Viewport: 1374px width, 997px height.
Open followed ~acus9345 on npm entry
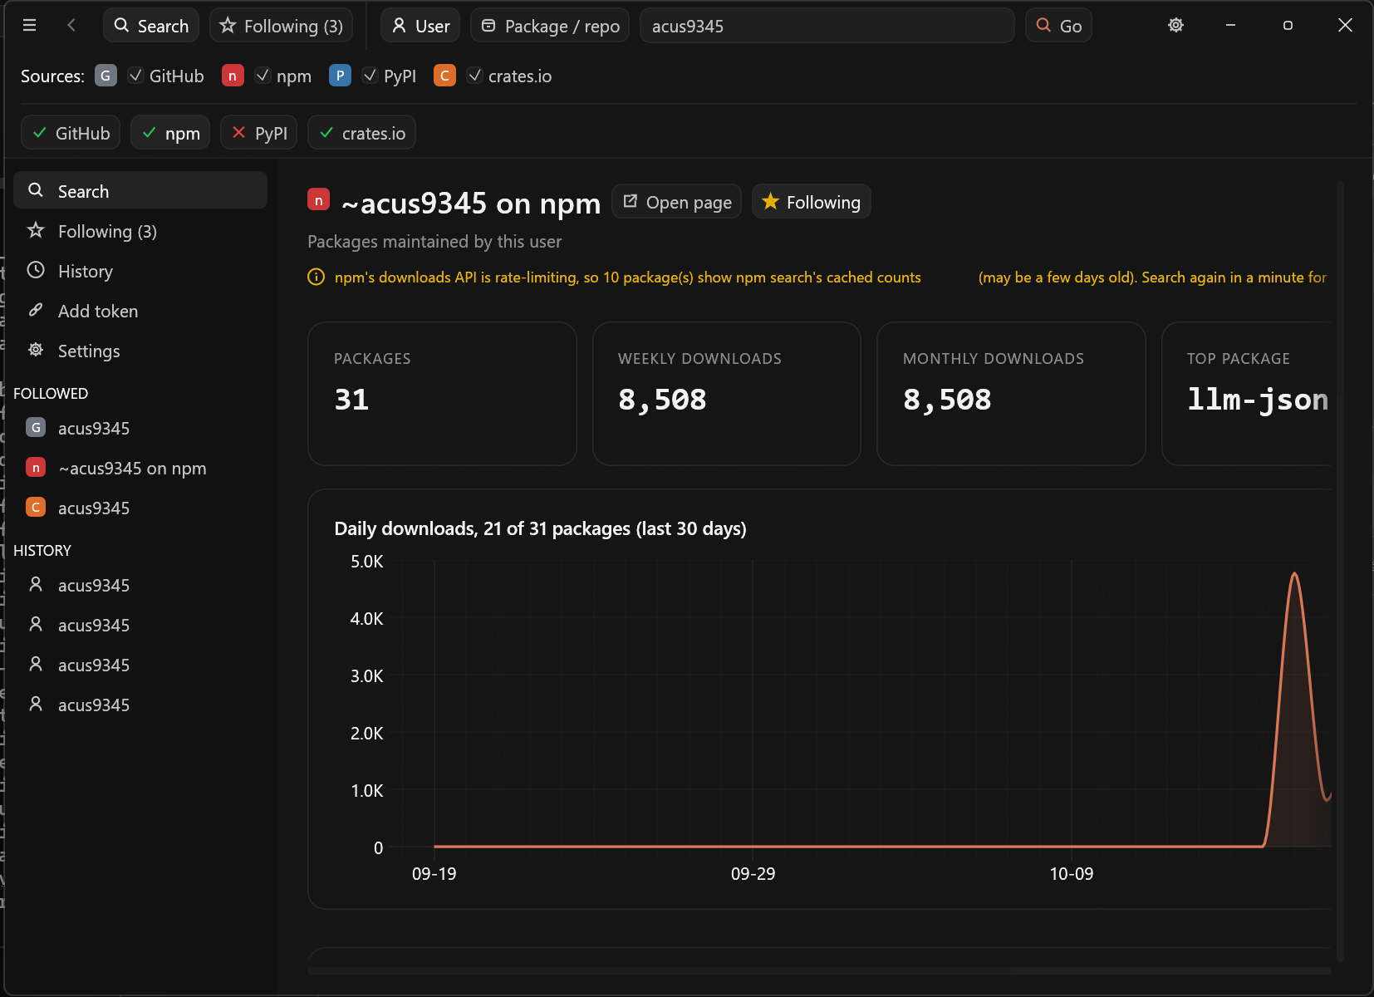click(140, 468)
